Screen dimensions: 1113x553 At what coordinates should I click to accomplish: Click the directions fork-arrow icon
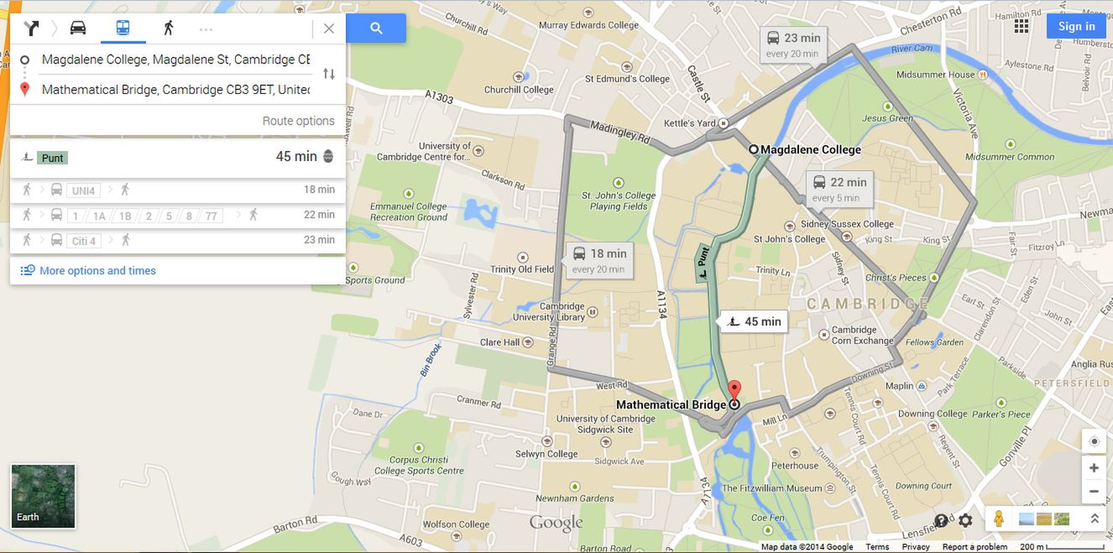(31, 29)
